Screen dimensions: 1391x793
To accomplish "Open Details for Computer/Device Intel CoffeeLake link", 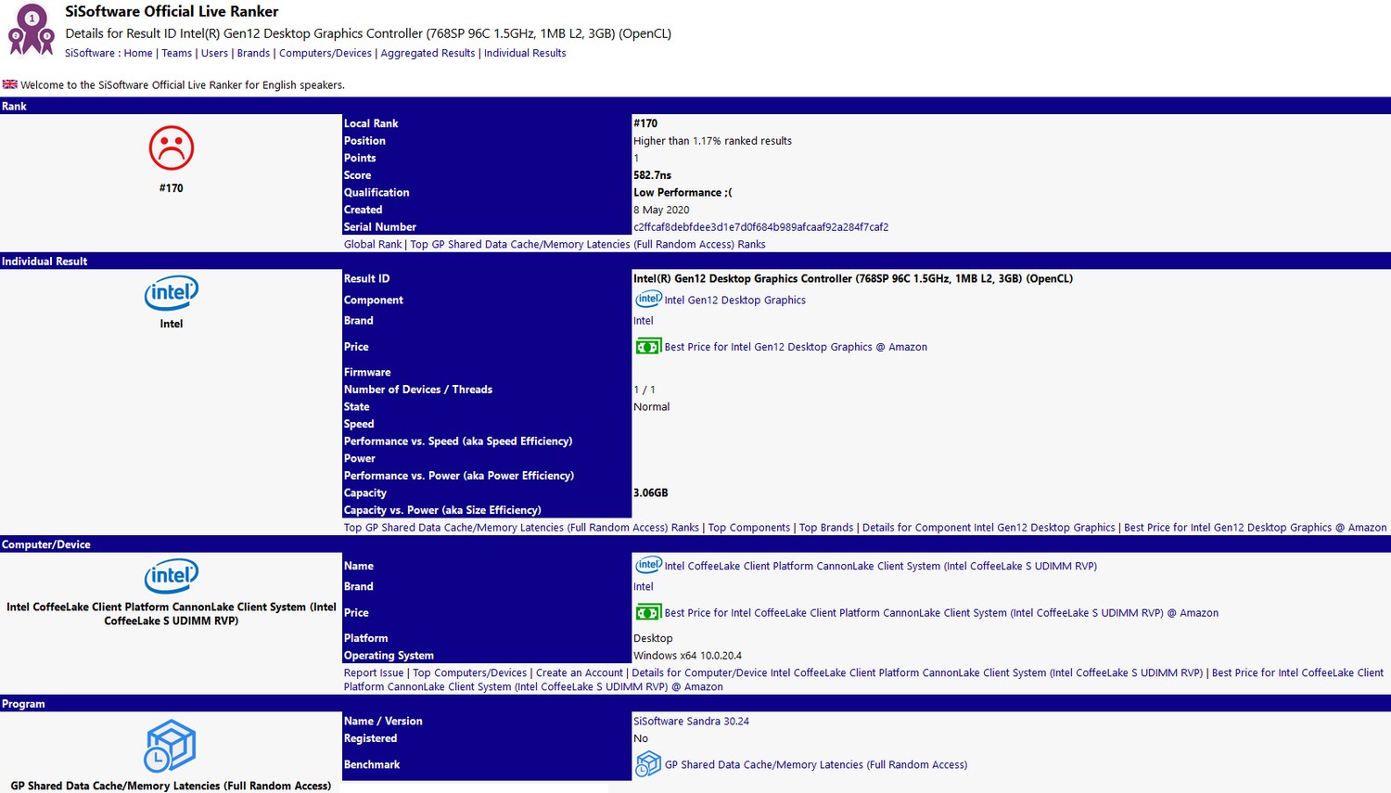I will pyautogui.click(x=917, y=673).
